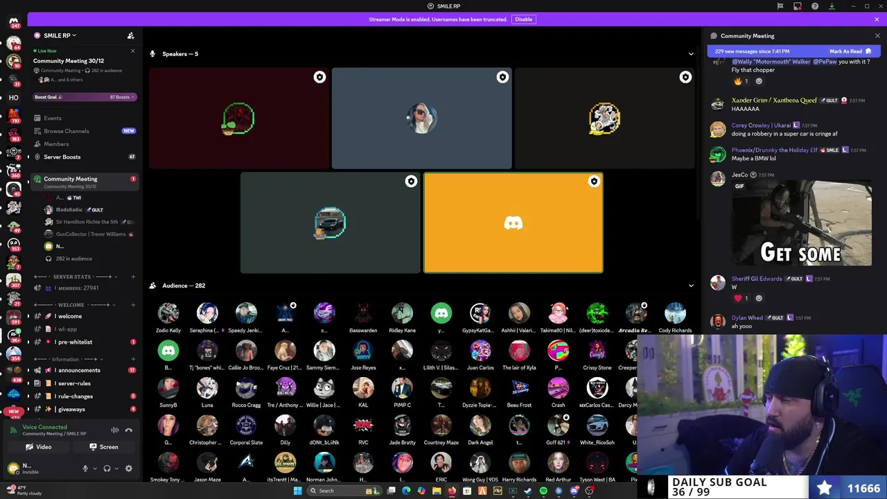This screenshot has width=887, height=499.
Task: Open Server Boosts item
Action: click(85, 157)
